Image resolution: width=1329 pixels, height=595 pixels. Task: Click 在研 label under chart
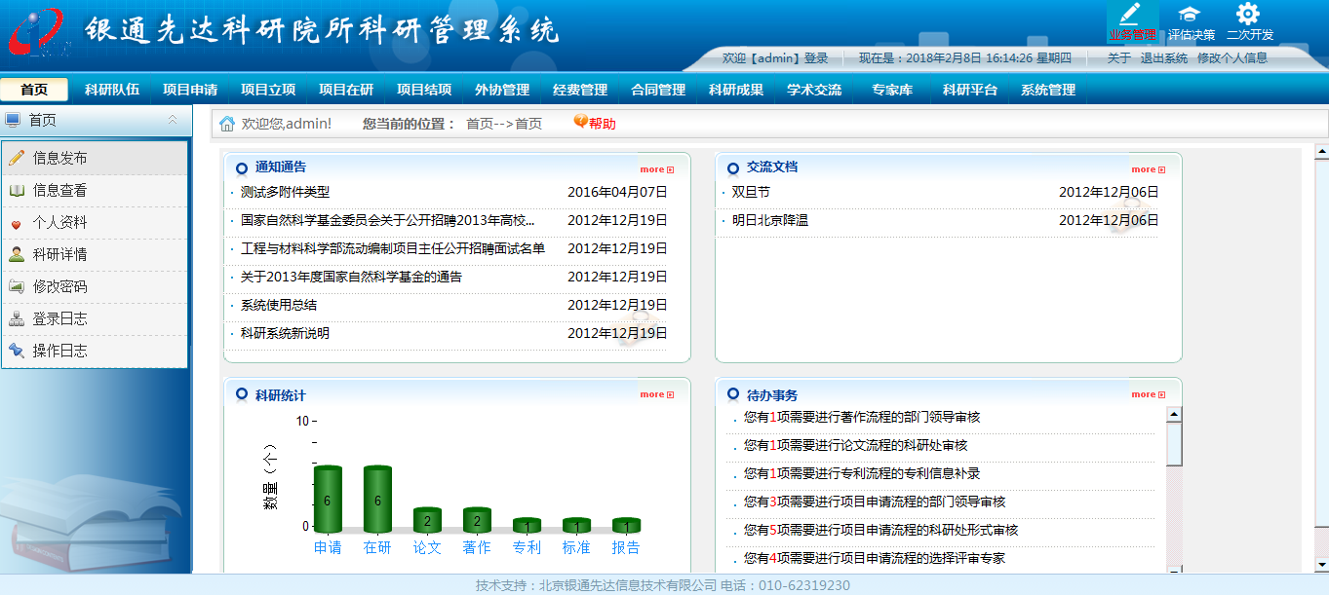[x=377, y=547]
